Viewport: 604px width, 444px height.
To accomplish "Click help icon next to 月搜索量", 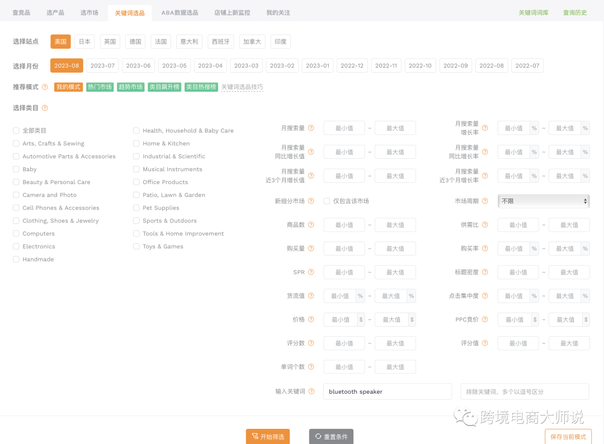I will (x=311, y=128).
